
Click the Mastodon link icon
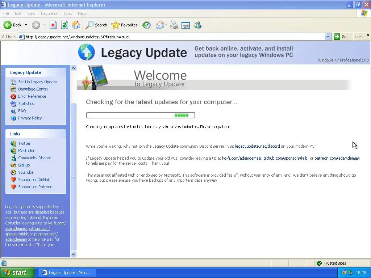tap(13, 151)
